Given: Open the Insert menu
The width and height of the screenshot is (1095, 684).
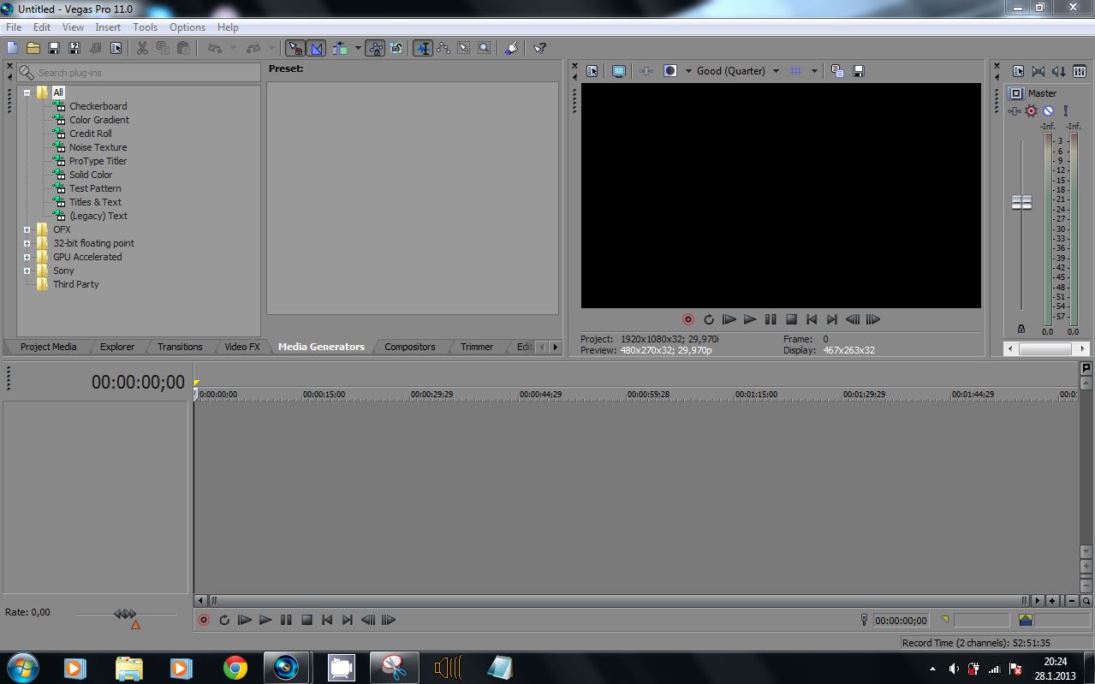Looking at the screenshot, I should [x=108, y=27].
